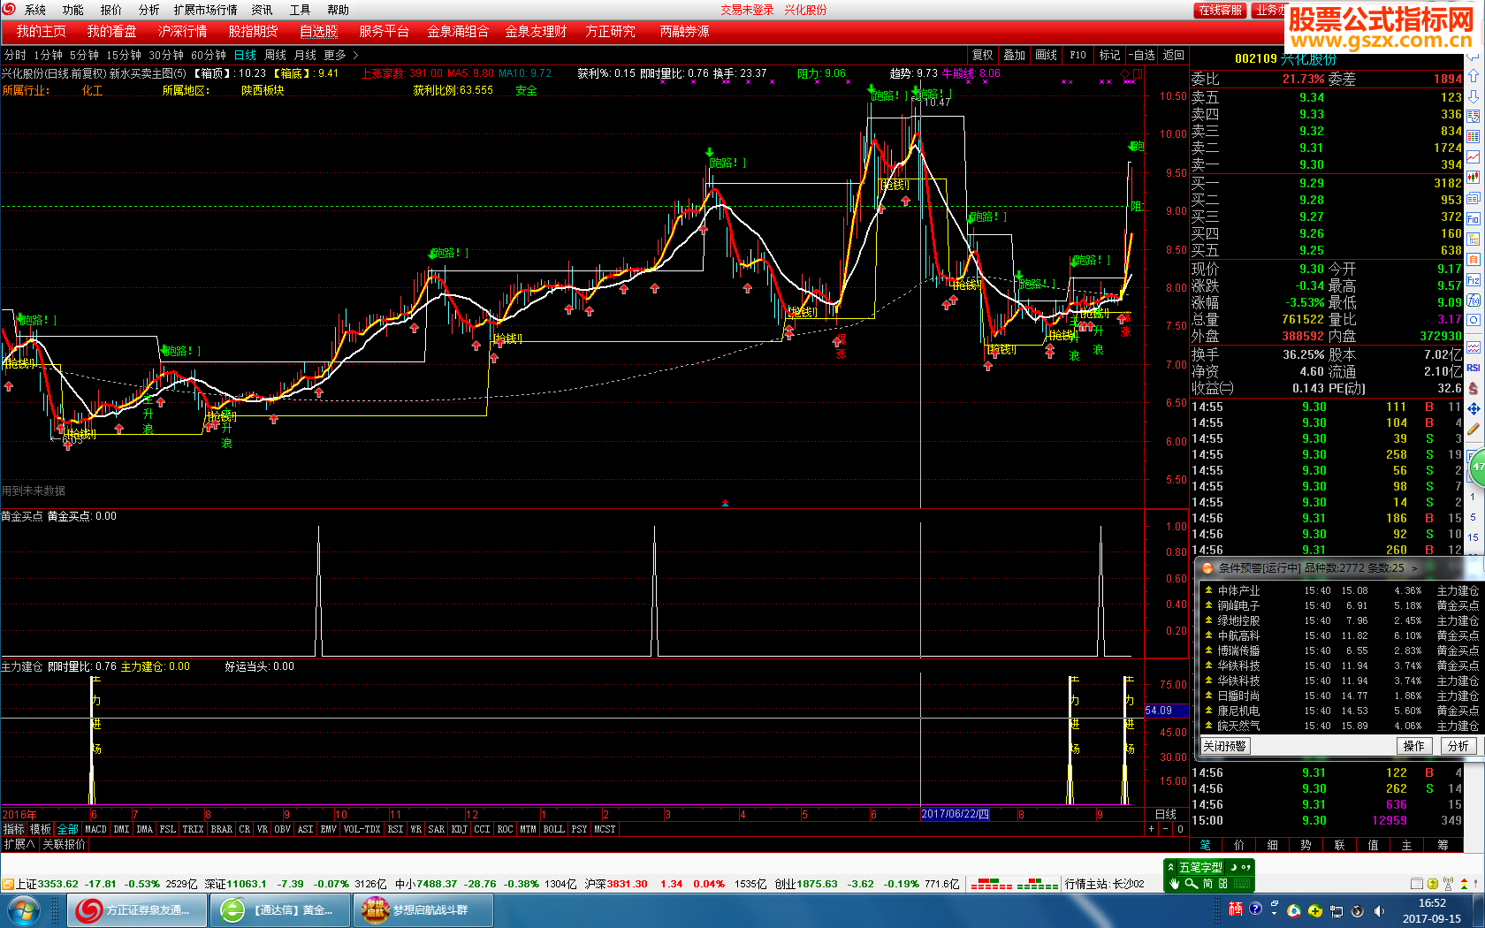Click the red dollar-sign icon in sidebar

coord(1474,388)
